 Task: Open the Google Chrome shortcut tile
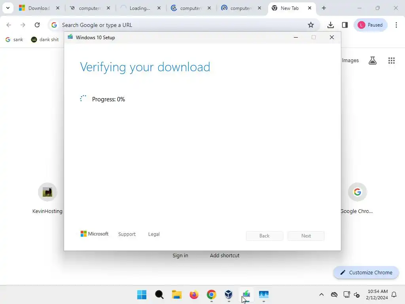pos(357,198)
